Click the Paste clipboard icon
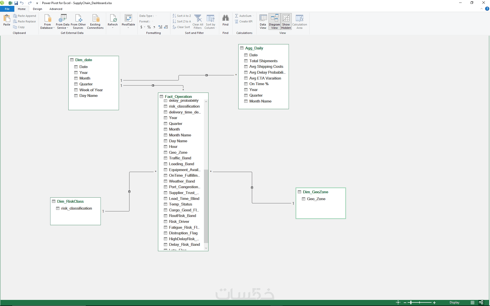Viewport: 490px width, 306px height. [7, 19]
